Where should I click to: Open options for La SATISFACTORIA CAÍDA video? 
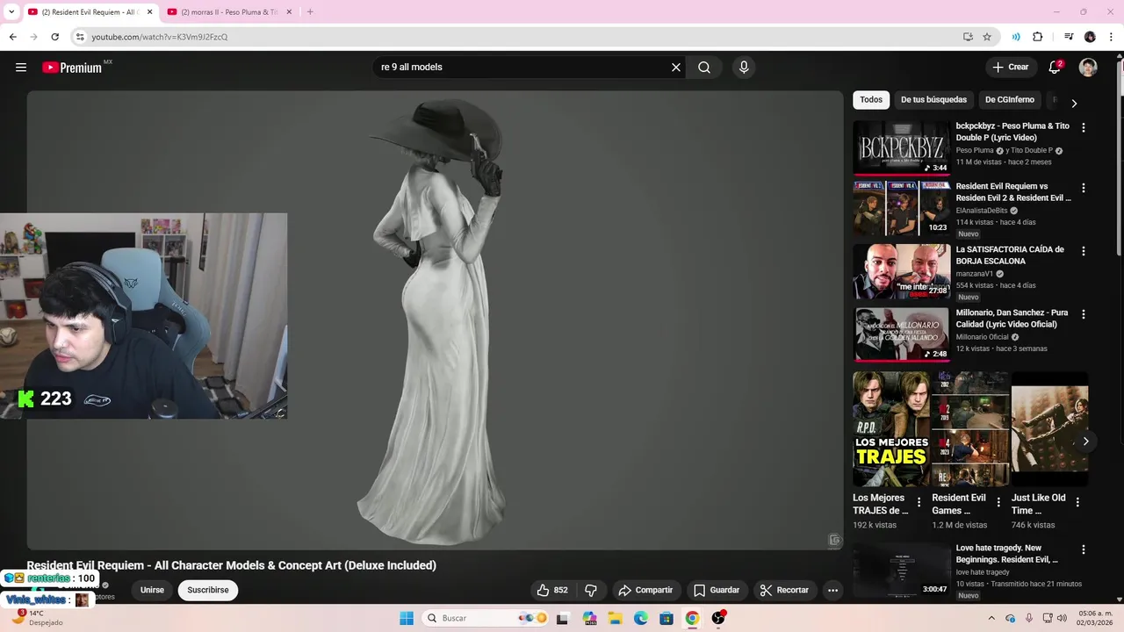(x=1083, y=251)
